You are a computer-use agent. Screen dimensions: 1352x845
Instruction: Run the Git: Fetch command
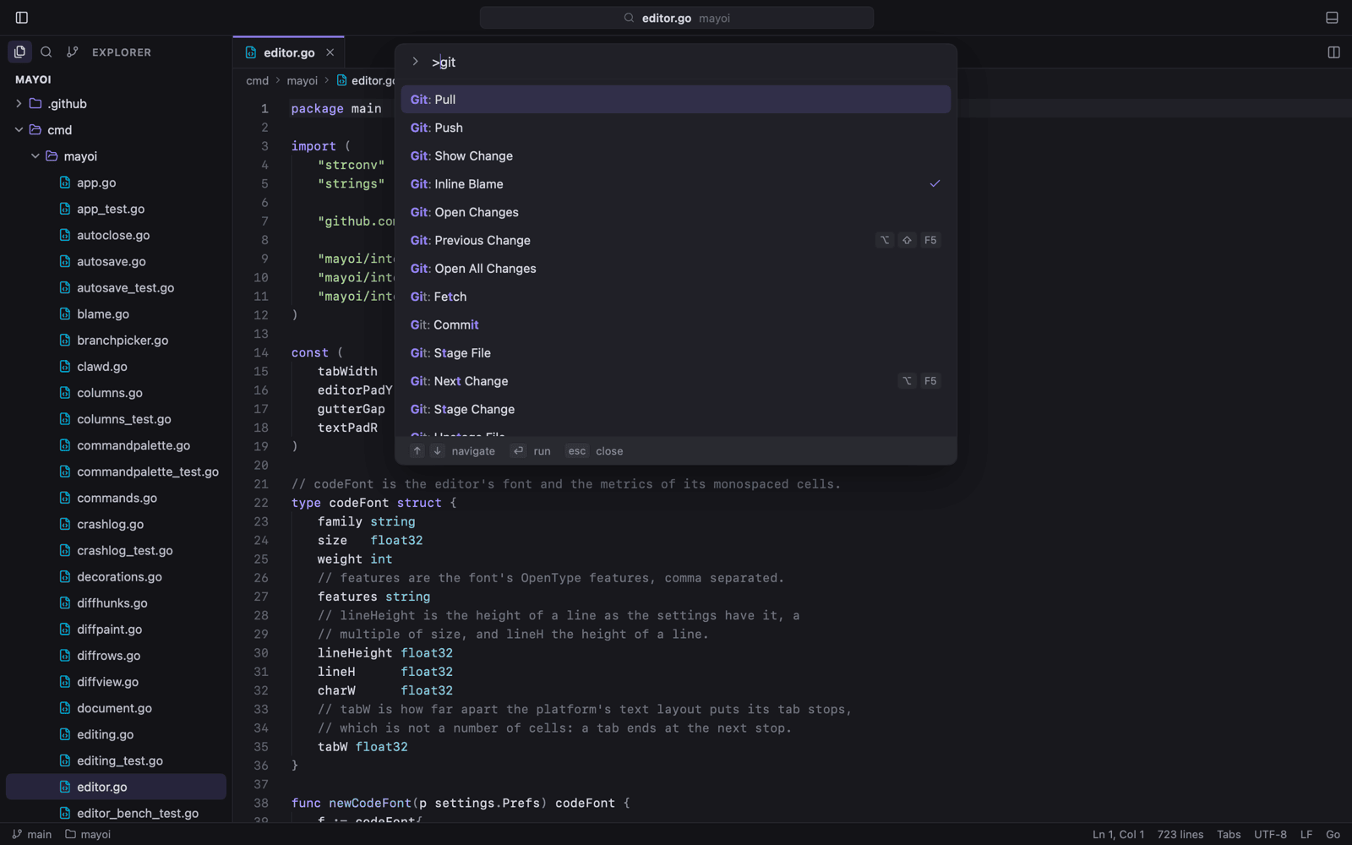pyautogui.click(x=675, y=297)
